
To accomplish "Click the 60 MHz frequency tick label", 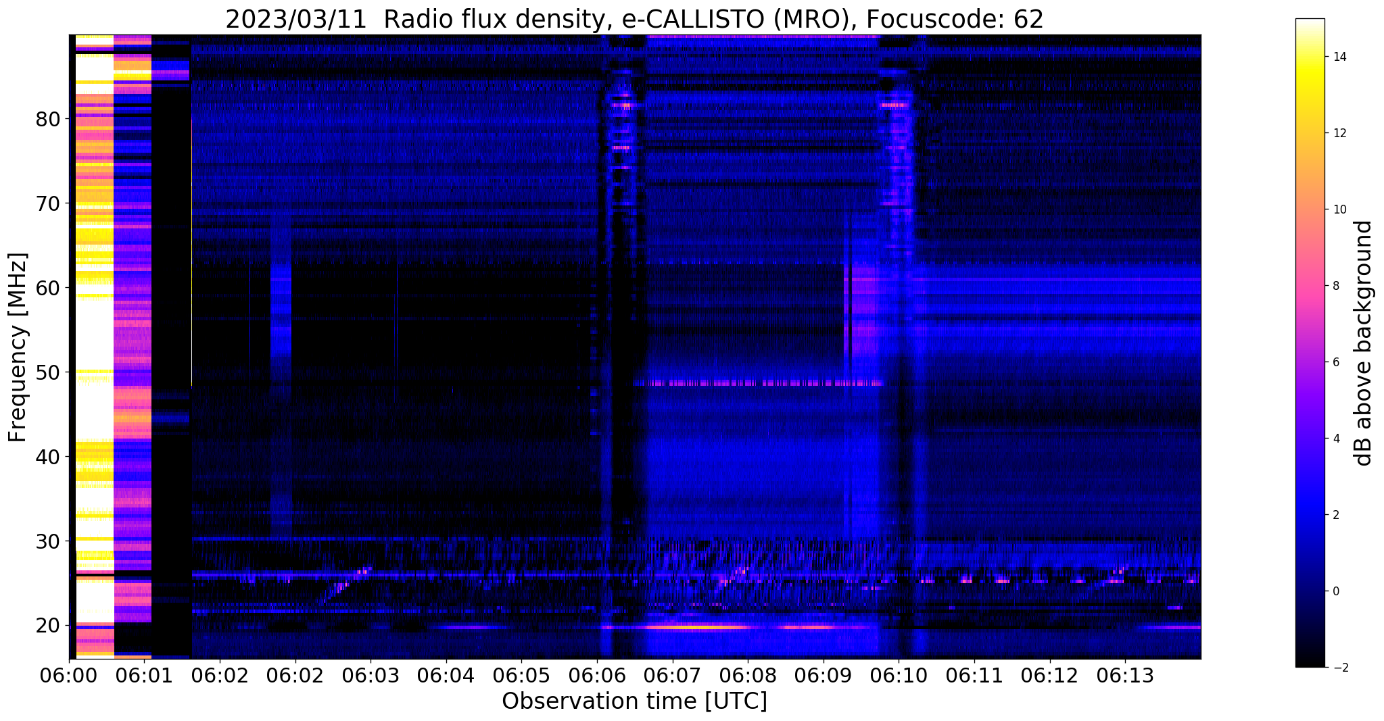I will [47, 288].
